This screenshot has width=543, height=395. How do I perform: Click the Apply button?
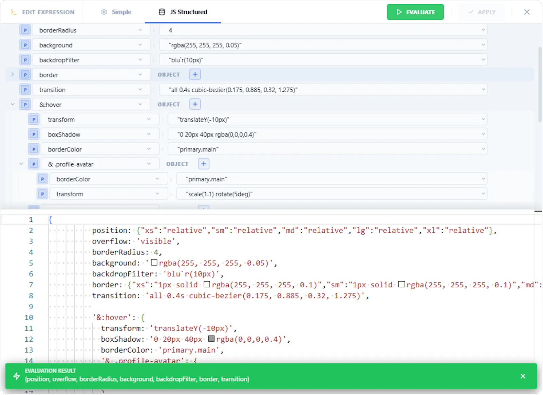[x=482, y=12]
